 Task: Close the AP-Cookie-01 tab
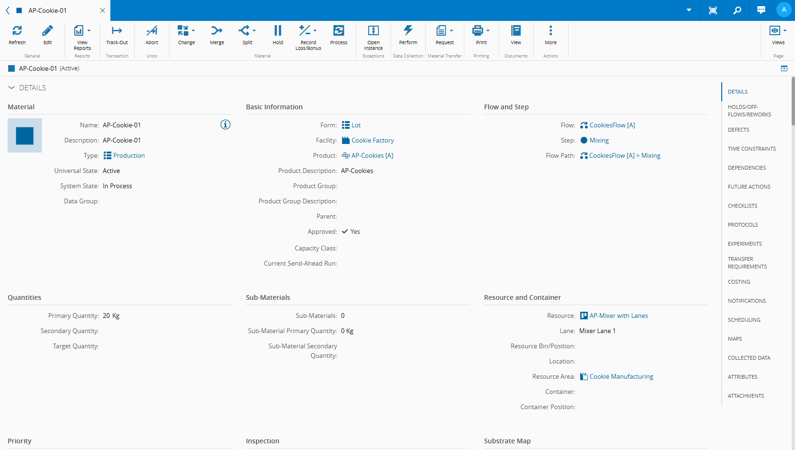[x=103, y=10]
